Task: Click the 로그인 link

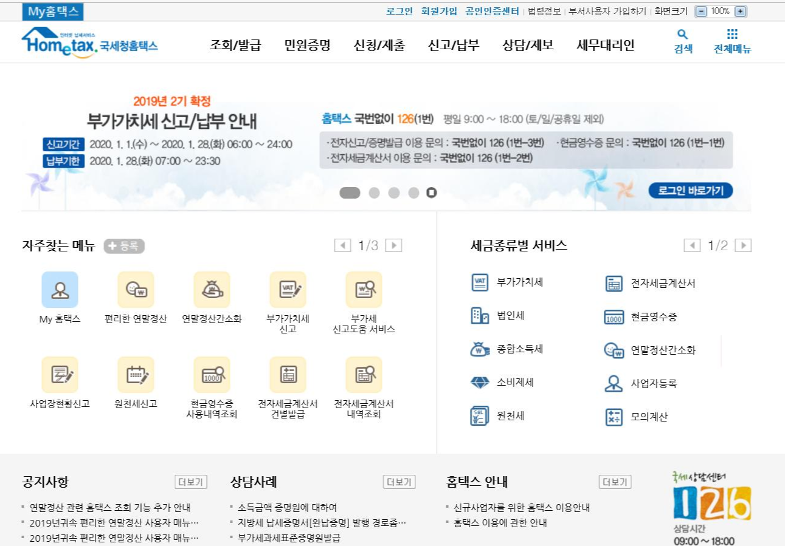Action: (399, 11)
